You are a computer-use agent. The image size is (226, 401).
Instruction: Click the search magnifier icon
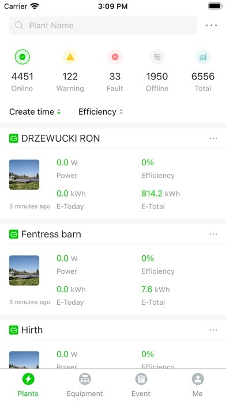coord(19,25)
